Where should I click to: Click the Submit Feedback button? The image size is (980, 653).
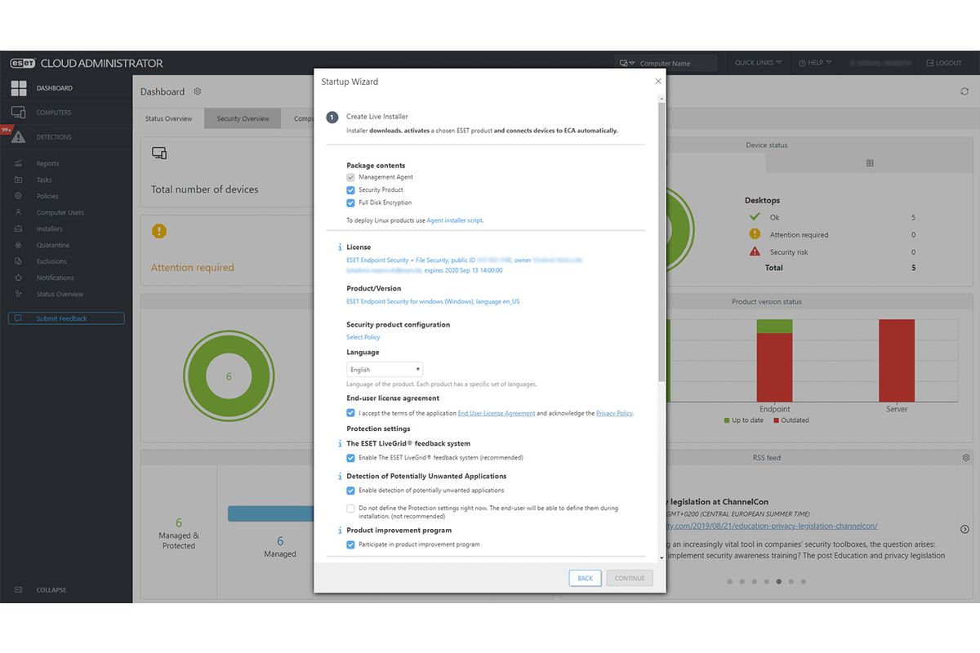coord(66,318)
